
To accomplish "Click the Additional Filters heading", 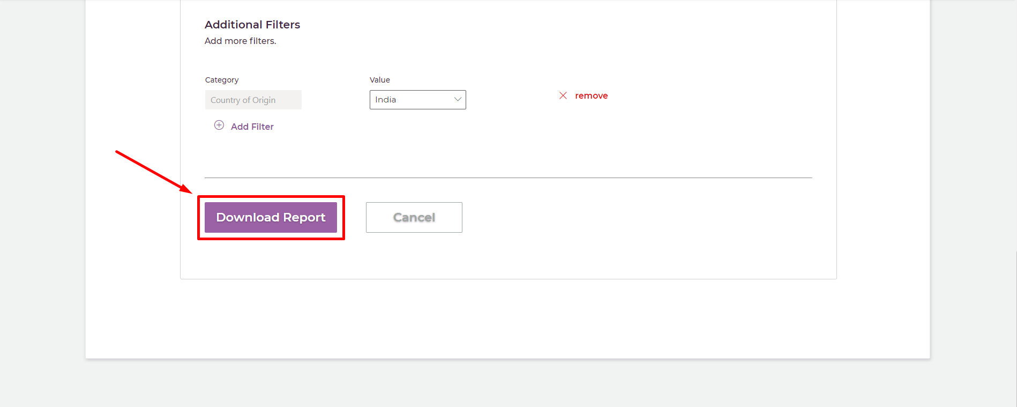I will point(252,25).
